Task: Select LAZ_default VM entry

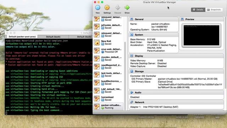Action: click(x=108, y=90)
